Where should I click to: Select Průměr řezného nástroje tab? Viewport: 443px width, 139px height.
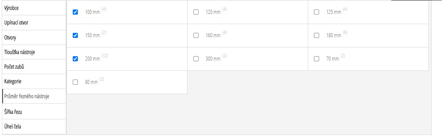(34, 97)
